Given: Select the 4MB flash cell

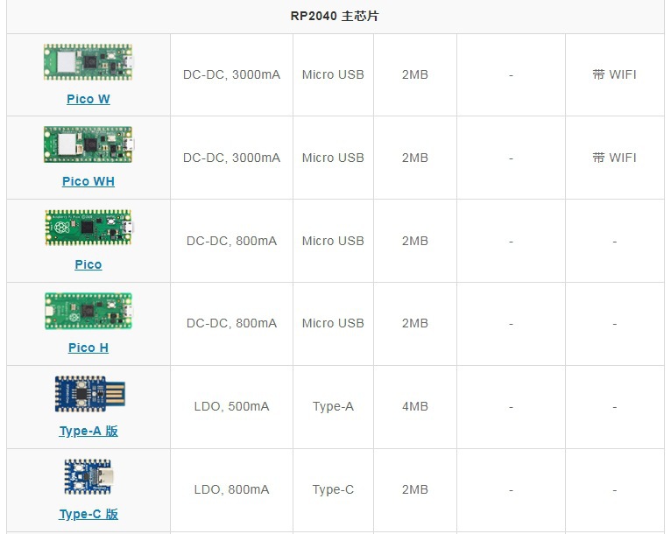Looking at the screenshot, I should [415, 406].
